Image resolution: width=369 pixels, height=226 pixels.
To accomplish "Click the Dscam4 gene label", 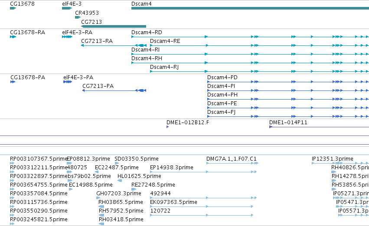I will click(141, 4).
